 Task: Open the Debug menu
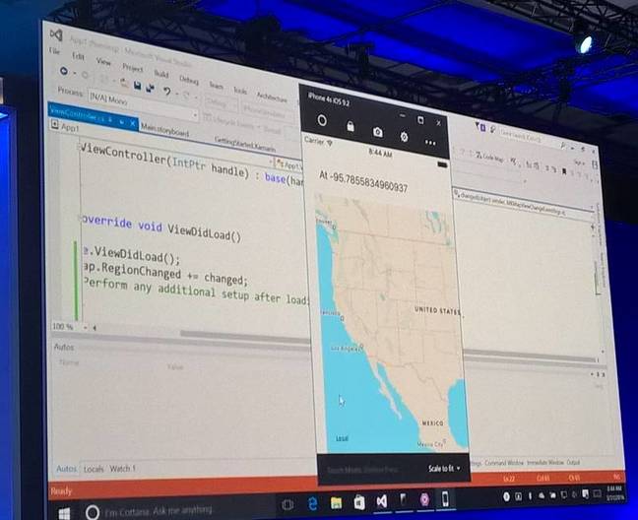point(189,80)
